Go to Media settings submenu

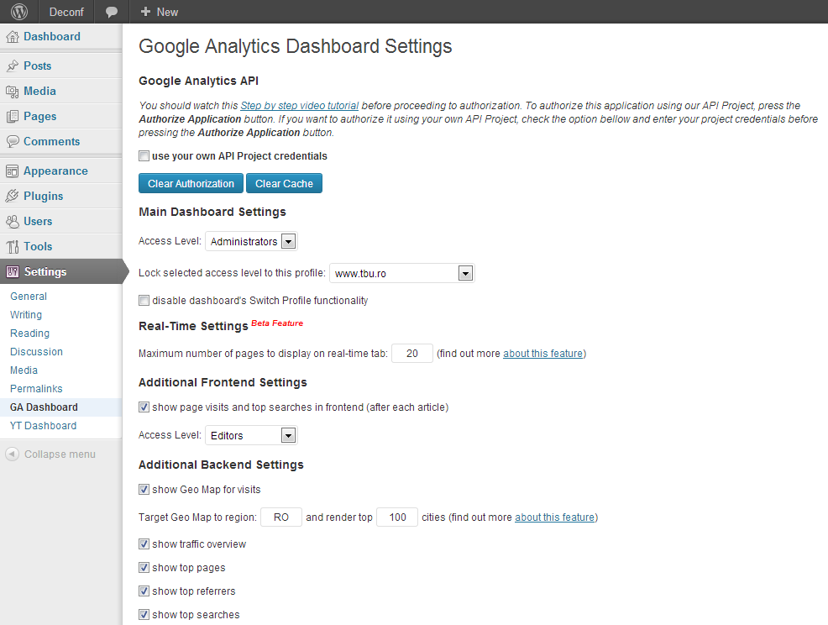coord(24,370)
